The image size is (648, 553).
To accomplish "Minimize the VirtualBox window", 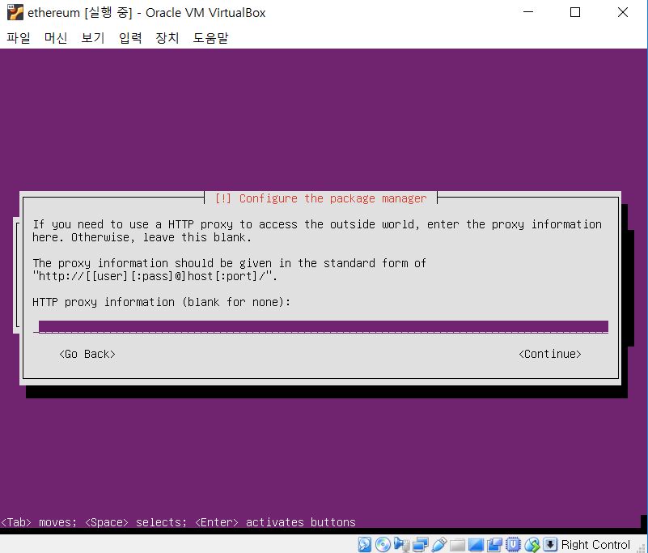I will pyautogui.click(x=528, y=12).
